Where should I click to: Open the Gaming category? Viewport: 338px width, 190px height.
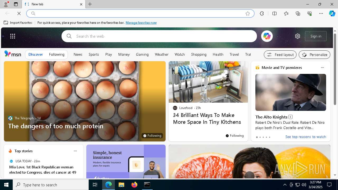[x=142, y=54]
